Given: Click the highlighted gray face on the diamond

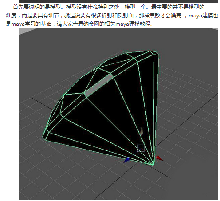Looking at the screenshot, I should (99, 85).
